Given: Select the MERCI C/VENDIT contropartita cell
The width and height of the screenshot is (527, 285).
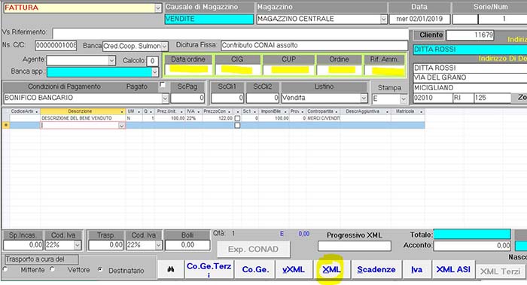Looking at the screenshot, I should click(x=323, y=118).
